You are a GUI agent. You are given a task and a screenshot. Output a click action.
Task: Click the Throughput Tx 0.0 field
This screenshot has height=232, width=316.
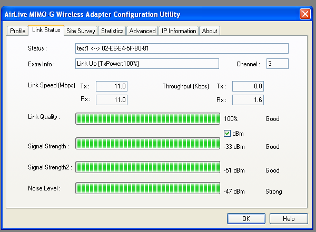(248, 86)
